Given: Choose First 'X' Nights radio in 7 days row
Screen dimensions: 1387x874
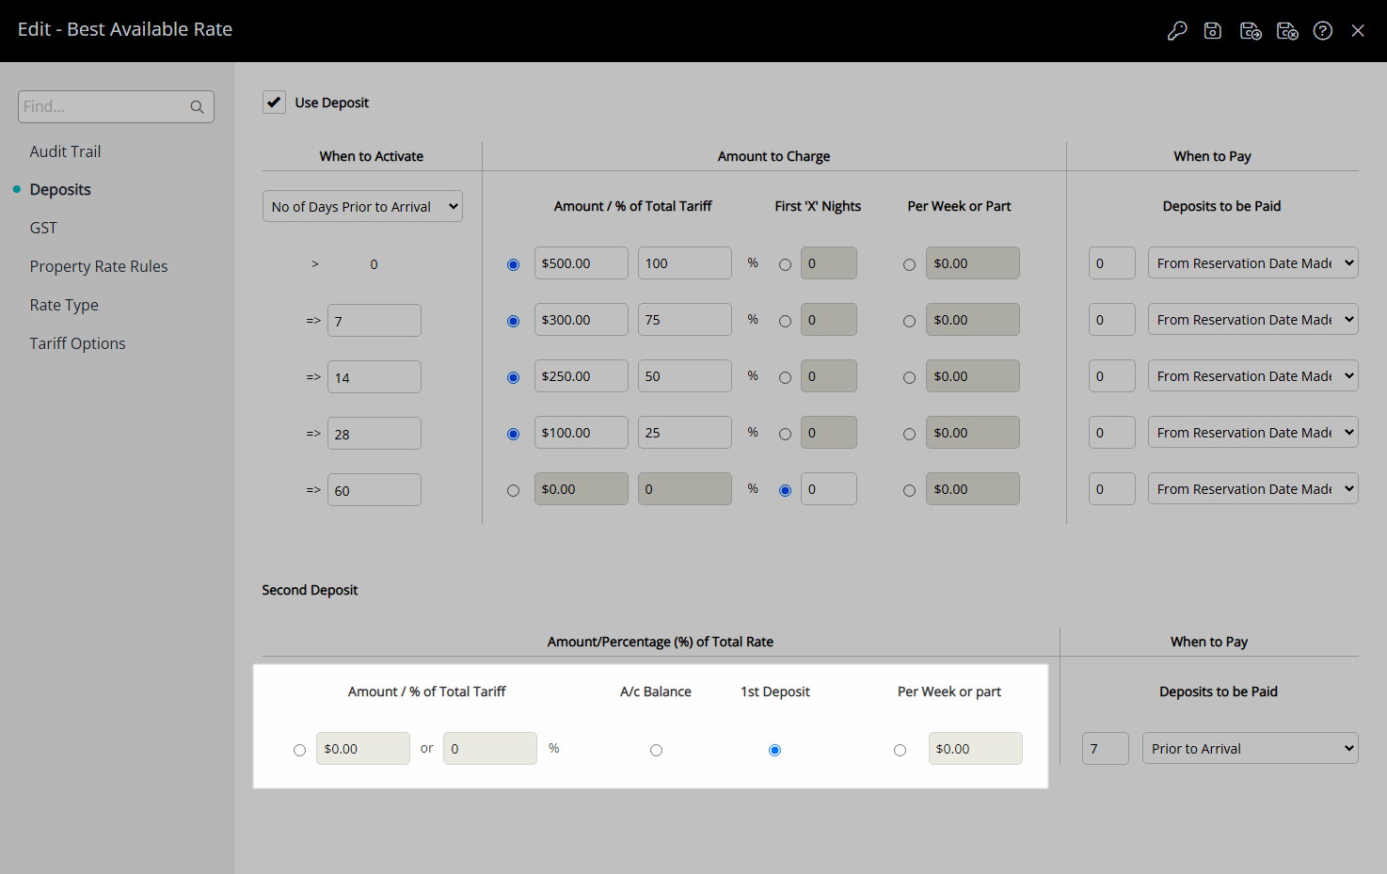Looking at the screenshot, I should coord(785,321).
